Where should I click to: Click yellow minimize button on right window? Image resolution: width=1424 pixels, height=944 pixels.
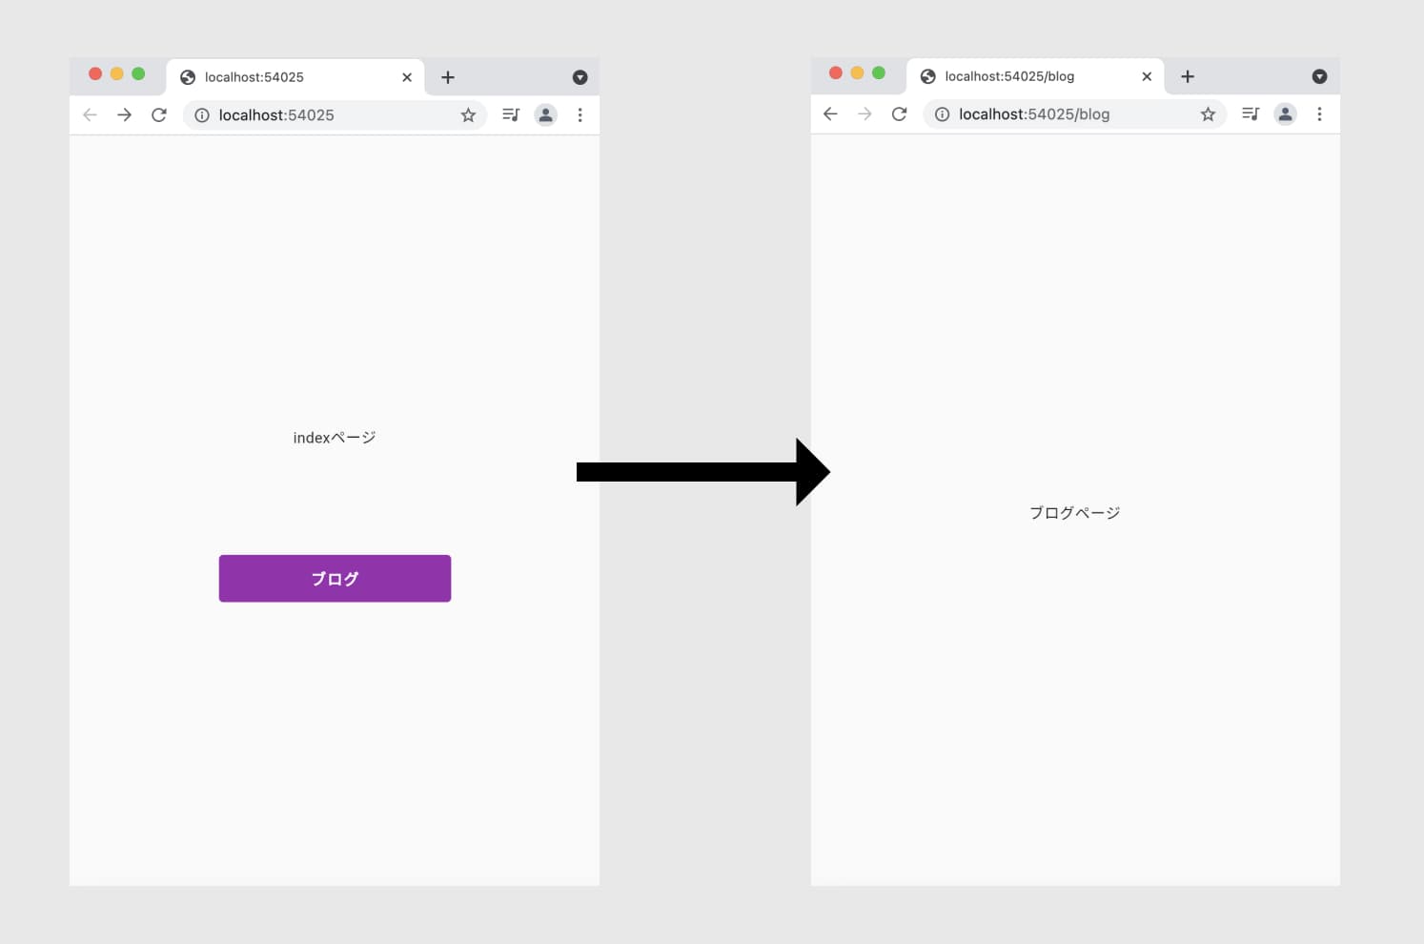point(857,72)
